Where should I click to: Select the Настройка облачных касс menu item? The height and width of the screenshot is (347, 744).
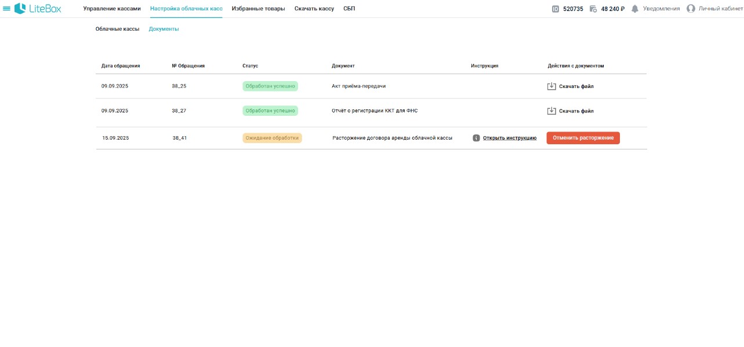click(186, 9)
